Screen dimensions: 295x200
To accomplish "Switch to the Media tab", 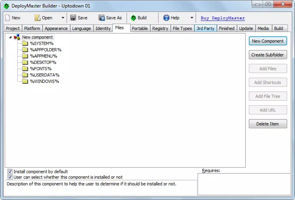I will 263,28.
